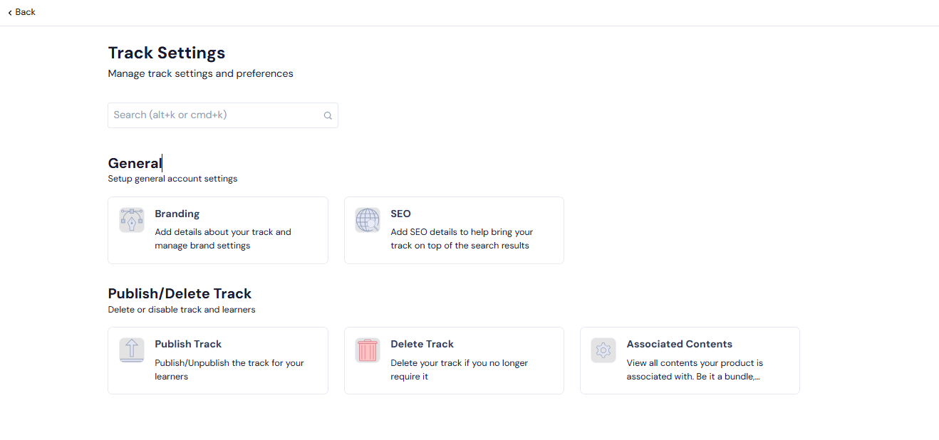Click the red trash can Delete Track icon
Image resolution: width=939 pixels, height=440 pixels.
tap(367, 350)
